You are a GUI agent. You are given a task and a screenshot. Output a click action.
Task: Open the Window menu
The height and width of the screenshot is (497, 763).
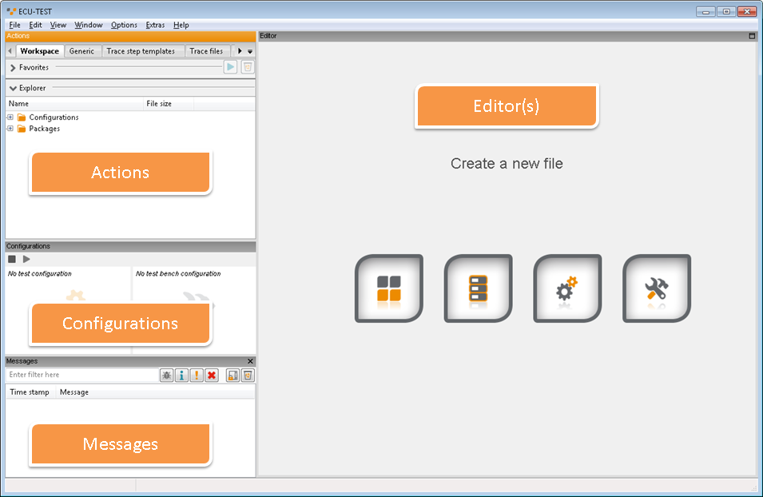pyautogui.click(x=89, y=25)
